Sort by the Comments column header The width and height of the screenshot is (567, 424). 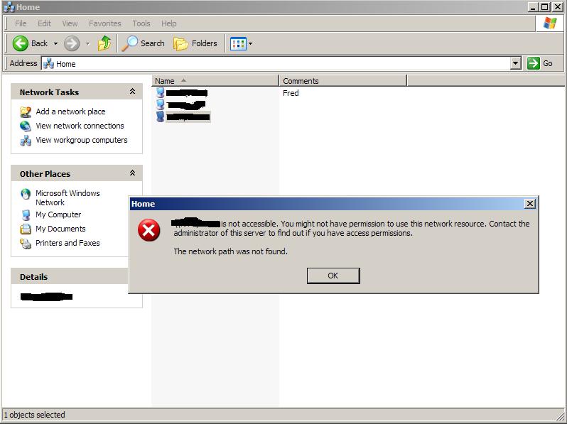[342, 80]
